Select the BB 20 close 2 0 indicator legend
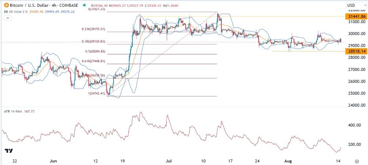 [x=16, y=11]
